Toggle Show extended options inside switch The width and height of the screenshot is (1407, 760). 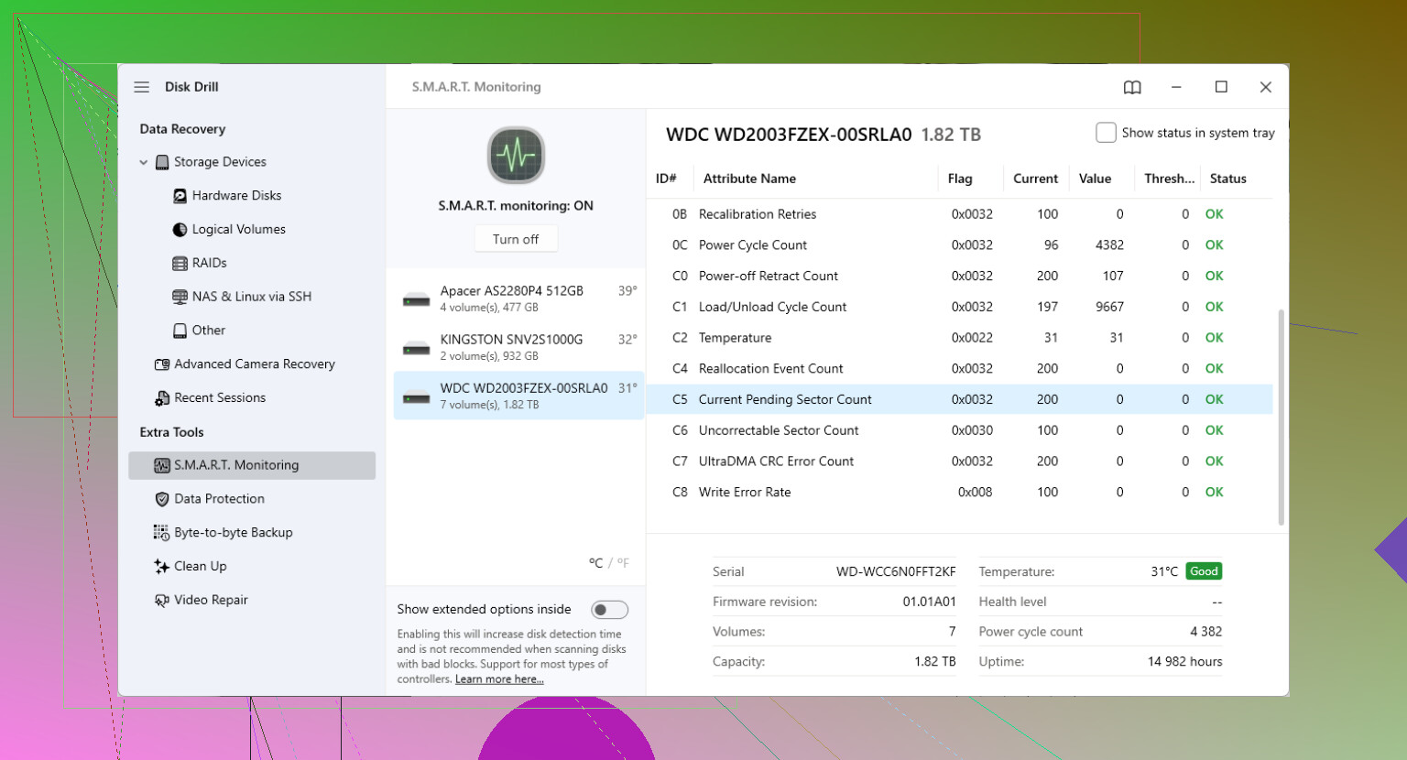click(x=609, y=610)
